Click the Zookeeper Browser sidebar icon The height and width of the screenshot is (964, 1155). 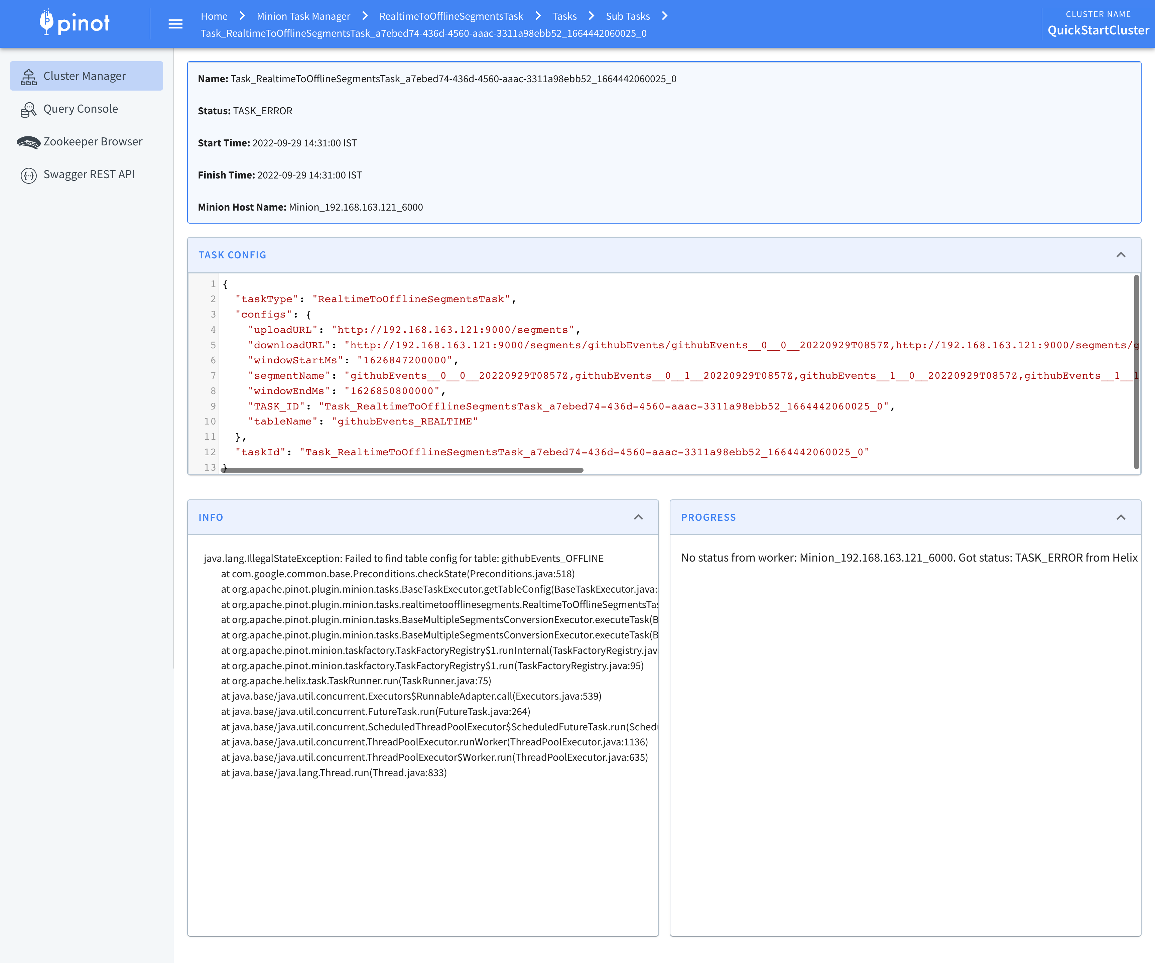pos(29,142)
